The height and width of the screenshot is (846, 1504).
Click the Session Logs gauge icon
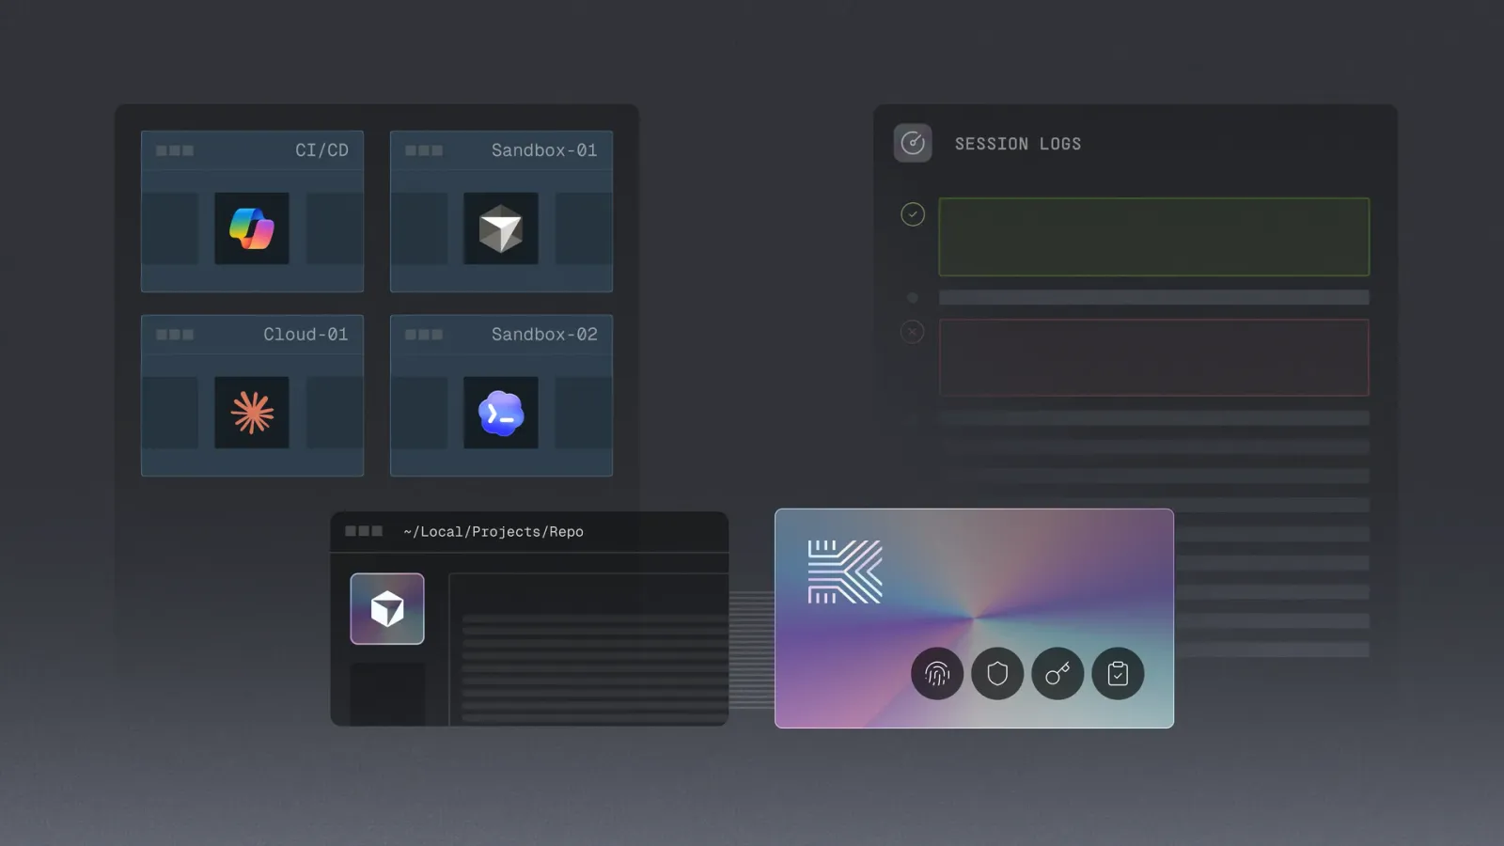913,143
